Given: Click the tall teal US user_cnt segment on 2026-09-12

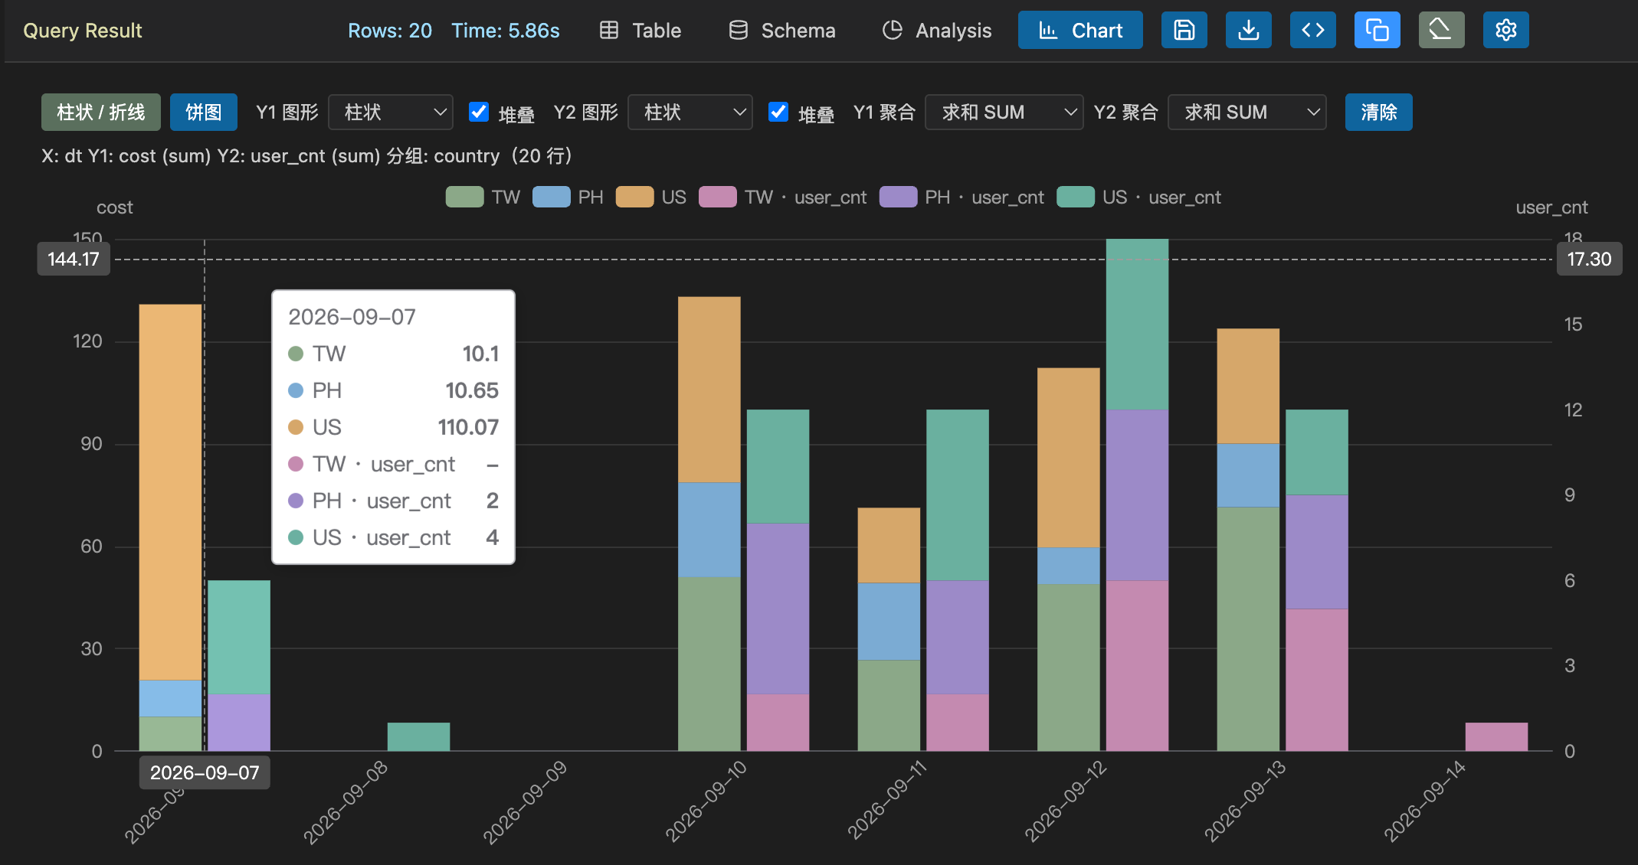Looking at the screenshot, I should coord(1137,324).
